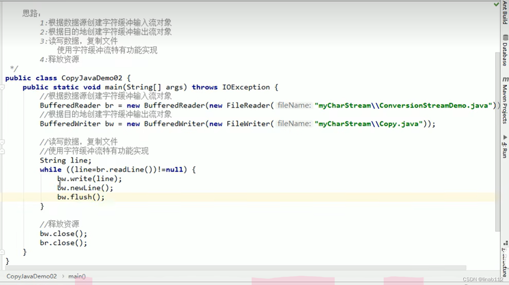Open the Maven Projects tool window
The width and height of the screenshot is (509, 285).
(505, 100)
